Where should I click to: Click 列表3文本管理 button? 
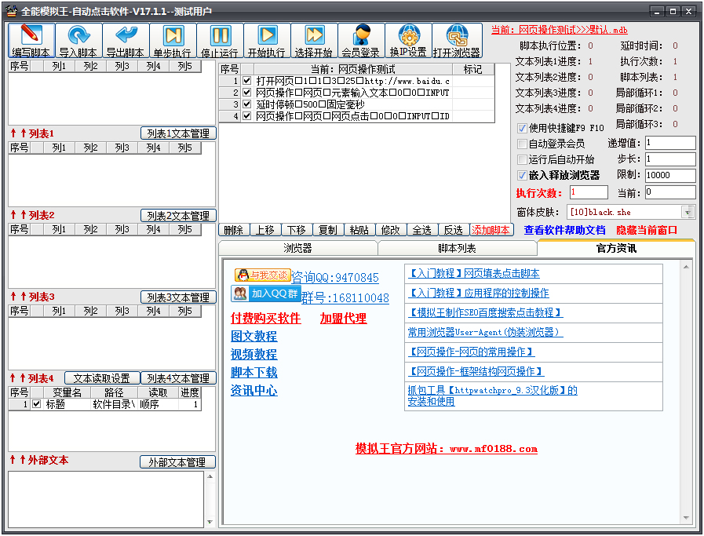pos(178,297)
